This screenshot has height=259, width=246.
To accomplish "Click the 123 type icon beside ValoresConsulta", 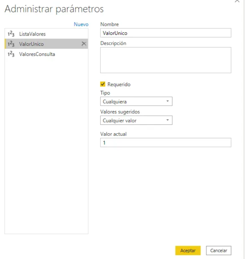I will (x=11, y=54).
